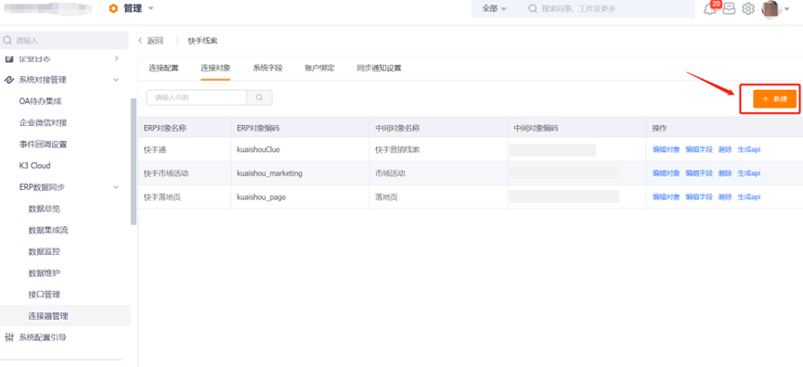Click 编辑对象 for 快手通 row

tap(667, 150)
